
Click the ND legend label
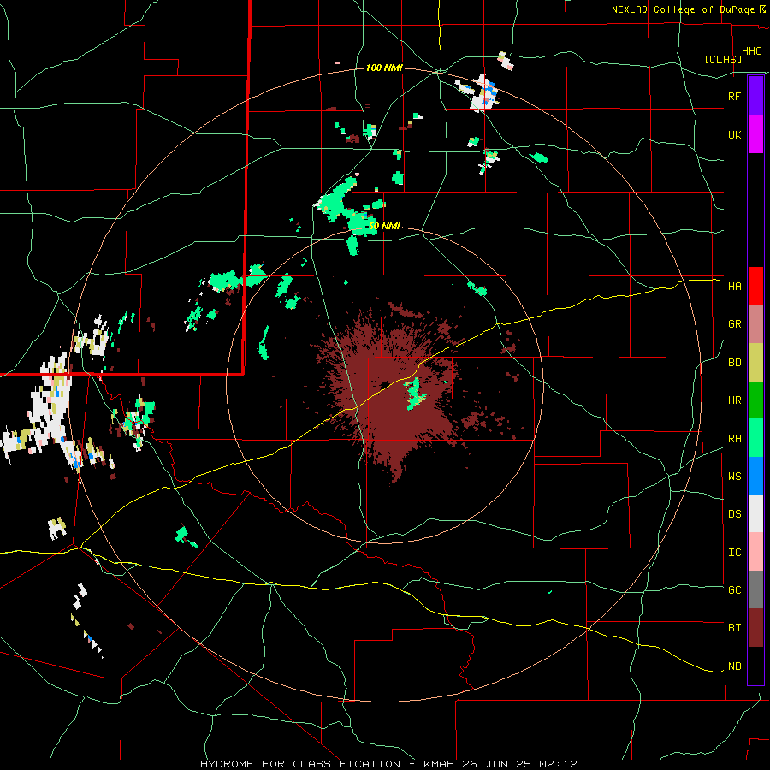[734, 666]
